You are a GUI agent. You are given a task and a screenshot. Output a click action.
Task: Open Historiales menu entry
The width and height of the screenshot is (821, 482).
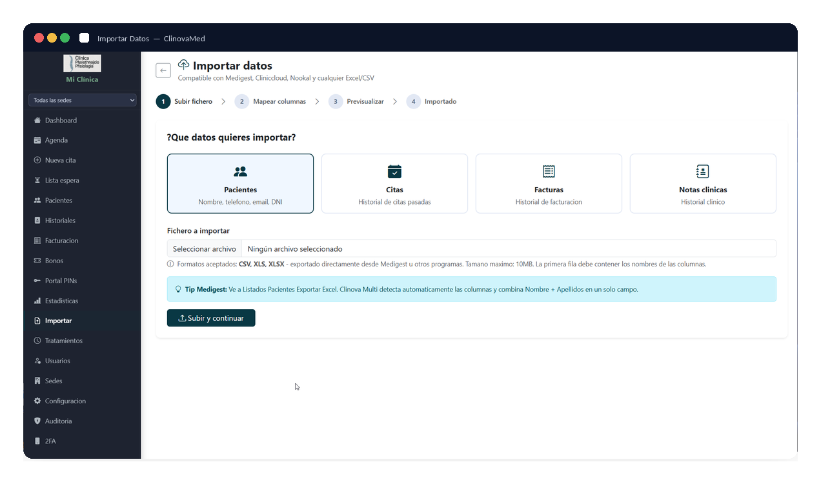[82, 221]
